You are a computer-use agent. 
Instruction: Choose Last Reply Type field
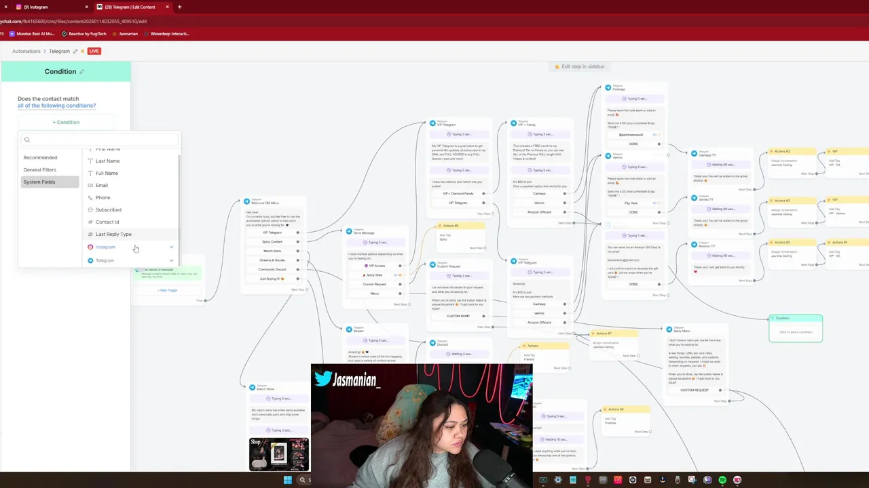pos(131,235)
